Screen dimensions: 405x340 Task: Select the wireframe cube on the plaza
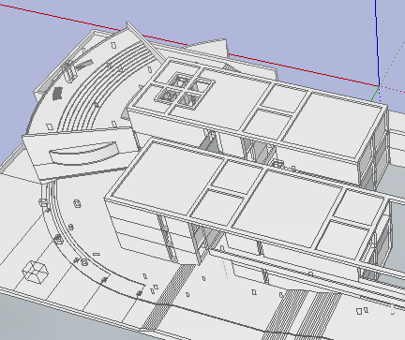[36, 273]
